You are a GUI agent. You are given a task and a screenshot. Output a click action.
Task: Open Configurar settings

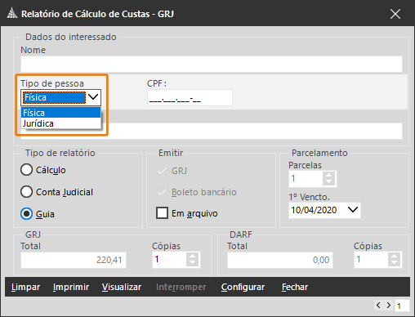pyautogui.click(x=243, y=287)
